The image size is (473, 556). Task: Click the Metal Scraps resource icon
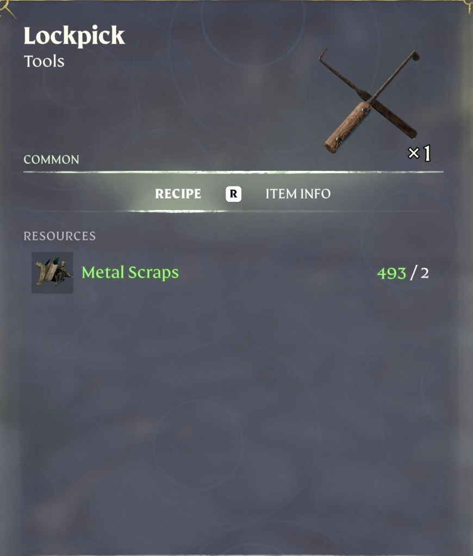click(52, 273)
